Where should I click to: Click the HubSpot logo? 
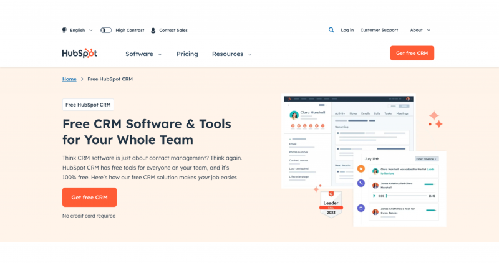tap(80, 53)
